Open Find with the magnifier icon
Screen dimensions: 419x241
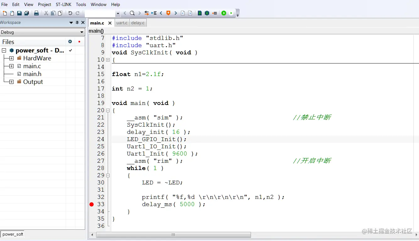click(132, 13)
